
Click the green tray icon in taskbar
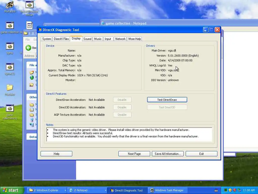[226, 190]
